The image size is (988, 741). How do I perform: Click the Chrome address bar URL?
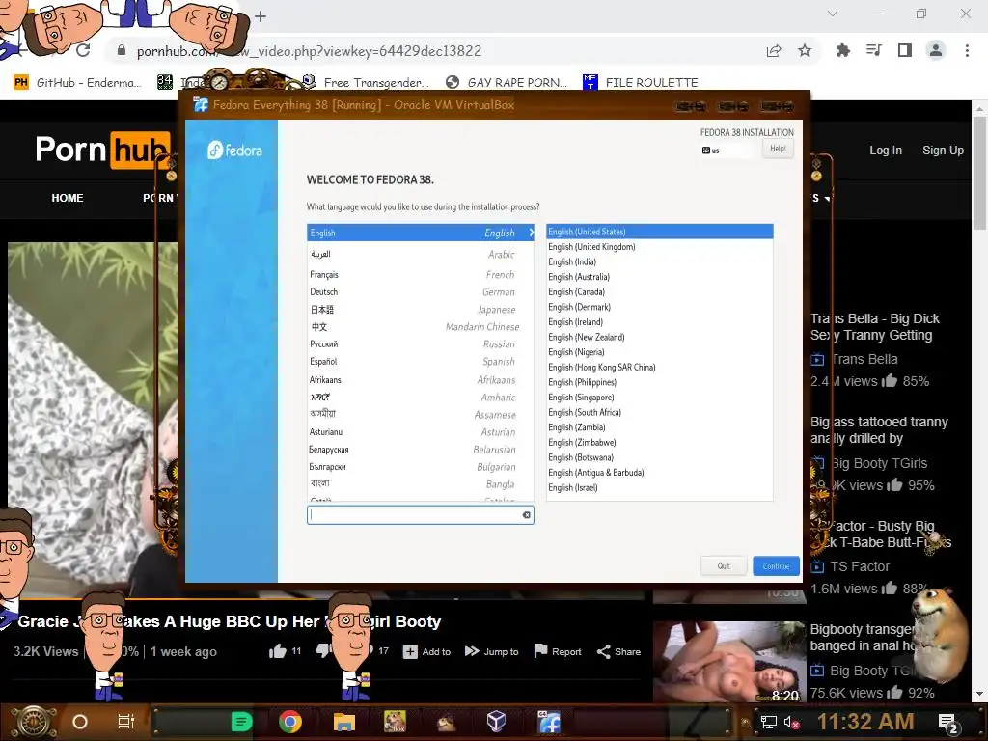click(x=309, y=51)
